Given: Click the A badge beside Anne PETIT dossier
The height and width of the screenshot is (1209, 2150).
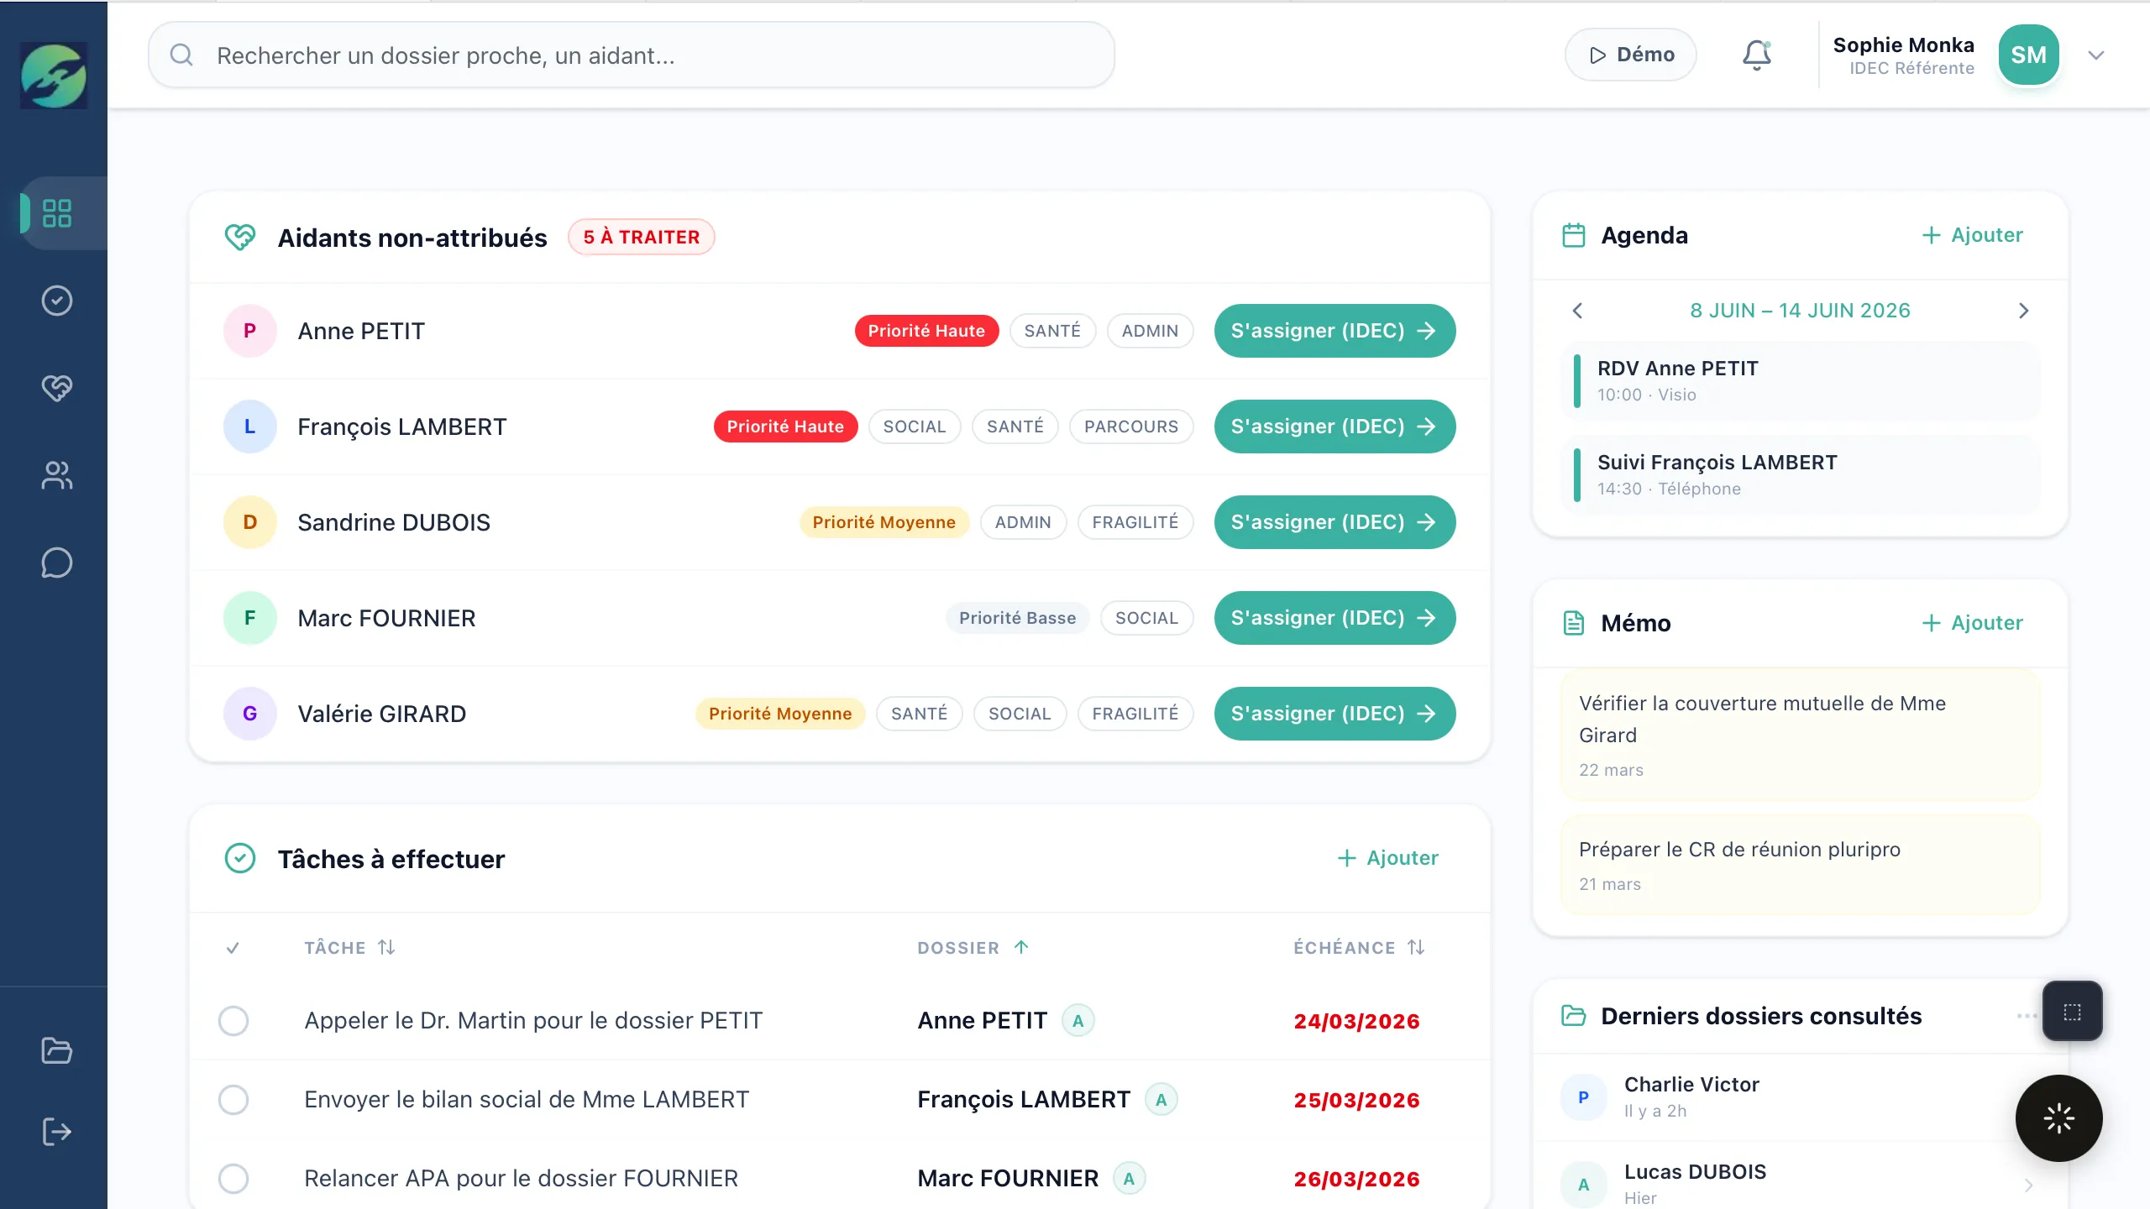Looking at the screenshot, I should point(1078,1021).
